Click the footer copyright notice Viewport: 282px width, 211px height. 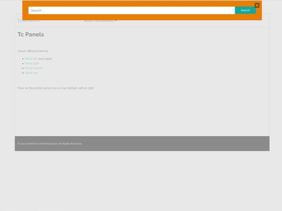(x=50, y=143)
